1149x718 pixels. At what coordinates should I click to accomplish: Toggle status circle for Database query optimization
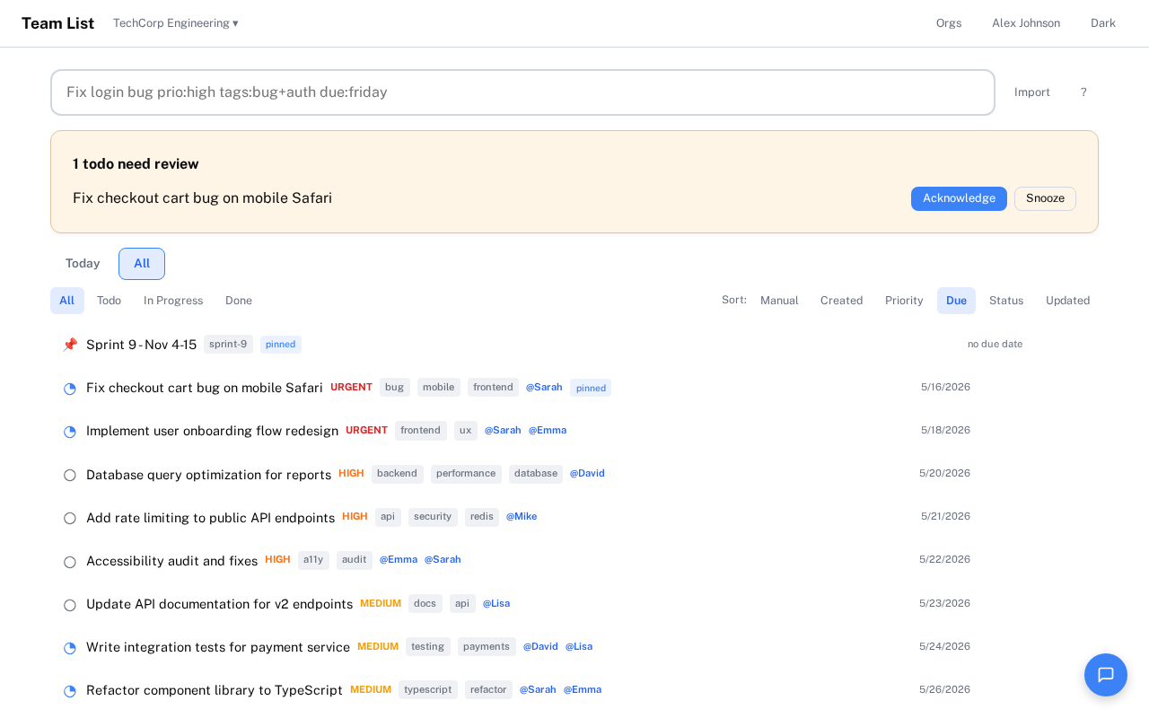point(70,475)
